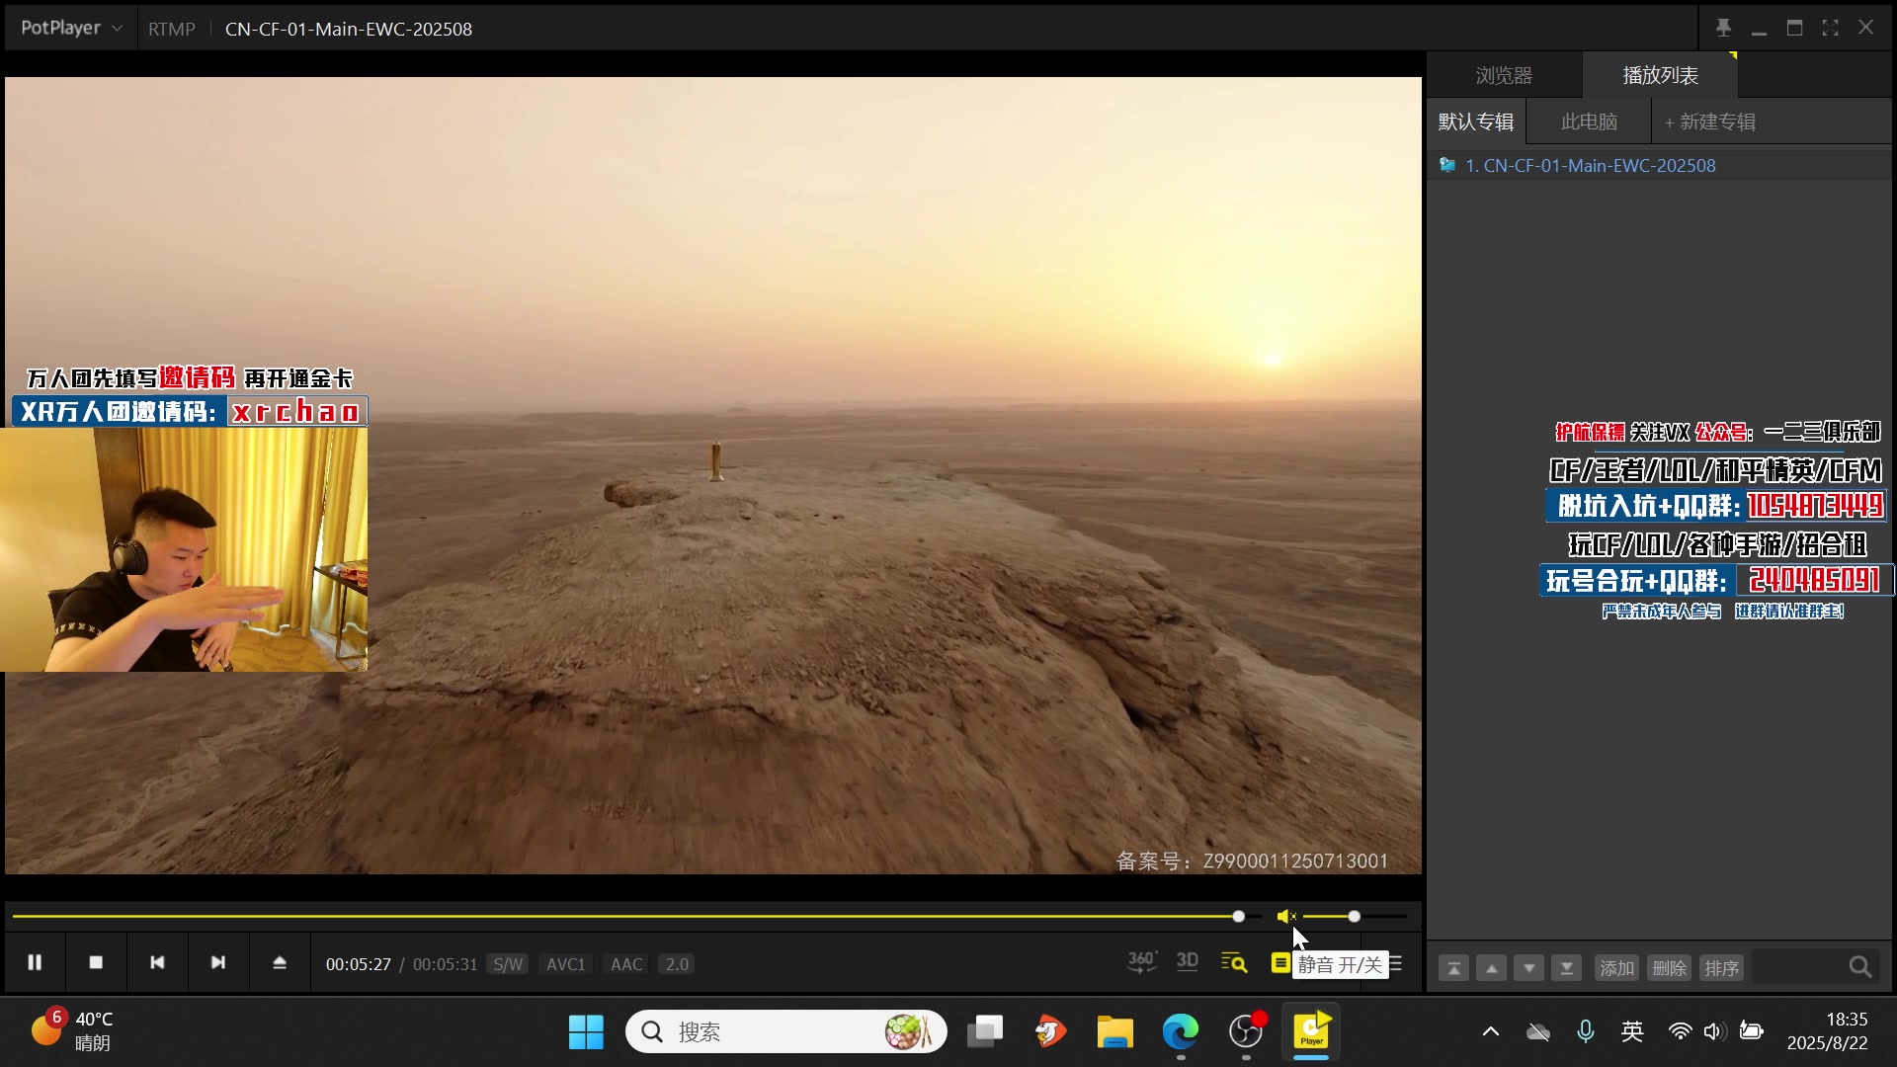Click the 添加 add button

point(1617,968)
